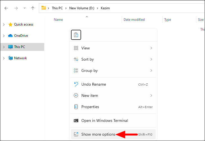
Task: Click the View grid icon
Action: pyautogui.click(x=76, y=48)
